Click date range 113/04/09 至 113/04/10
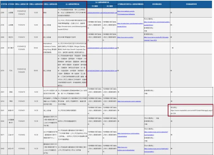This screenshot has height=155, width=214. [21, 12]
